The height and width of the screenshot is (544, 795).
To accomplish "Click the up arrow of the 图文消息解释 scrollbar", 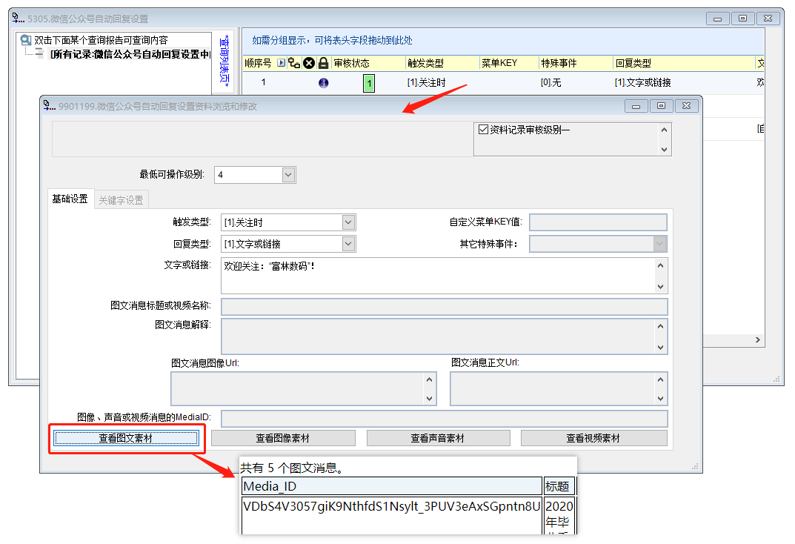I will coord(660,326).
